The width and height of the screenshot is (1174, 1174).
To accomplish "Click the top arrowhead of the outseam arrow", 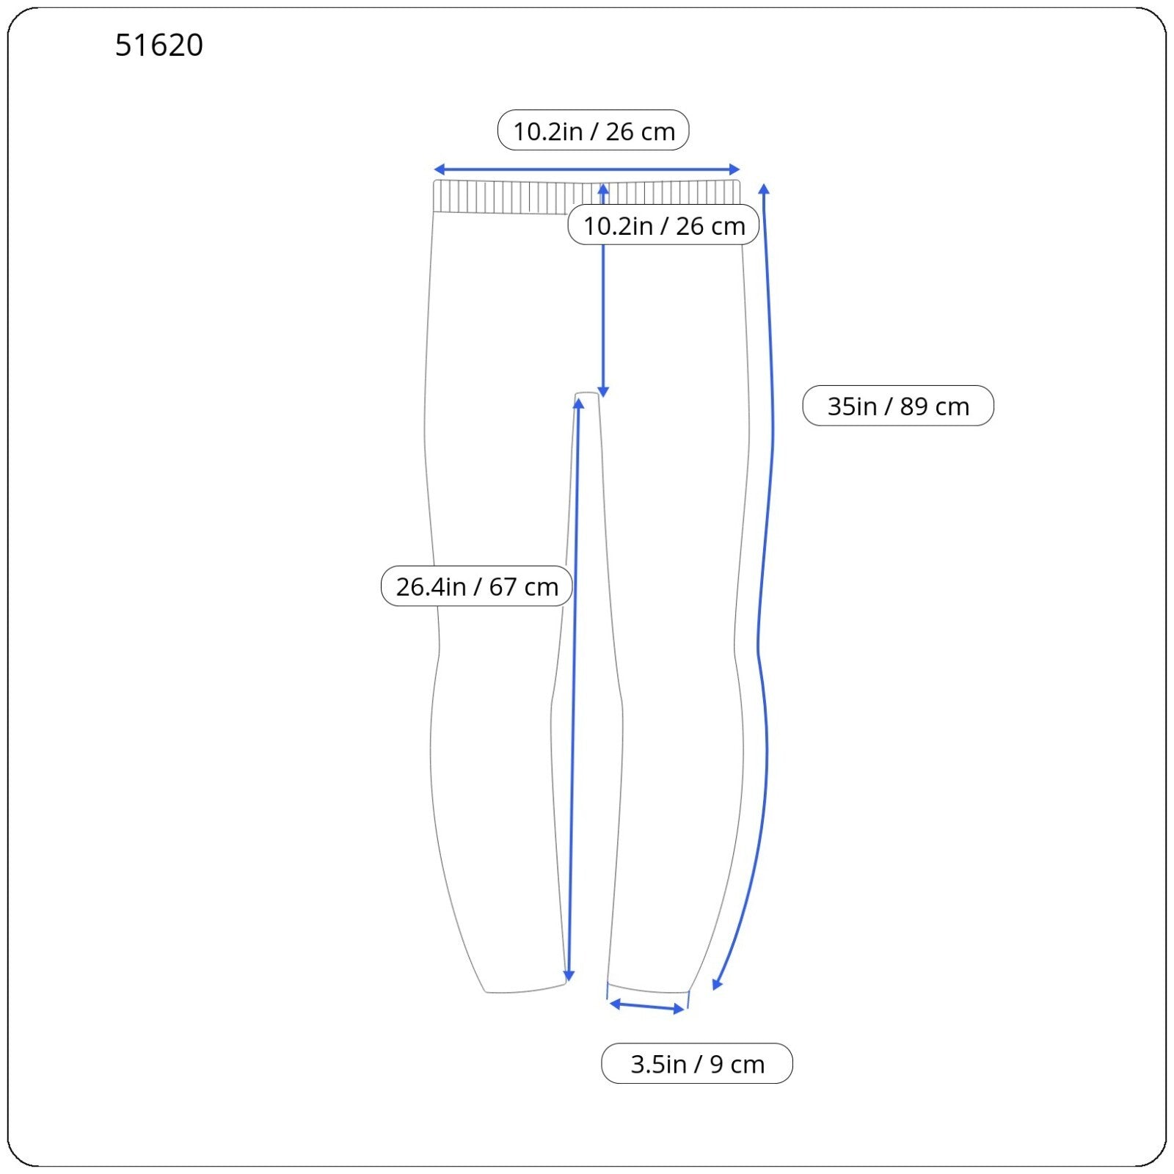I will [764, 189].
